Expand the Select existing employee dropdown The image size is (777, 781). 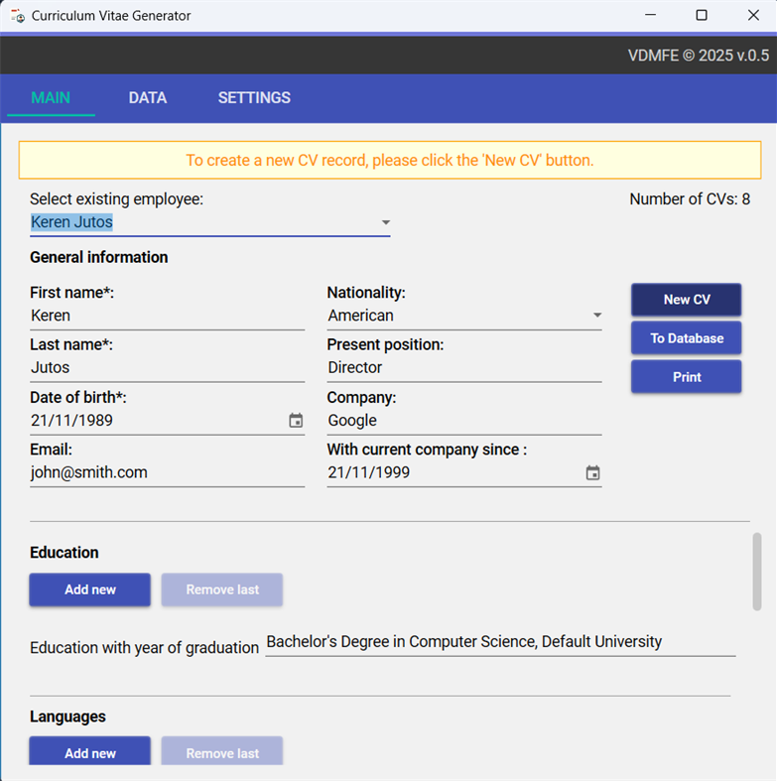click(385, 222)
